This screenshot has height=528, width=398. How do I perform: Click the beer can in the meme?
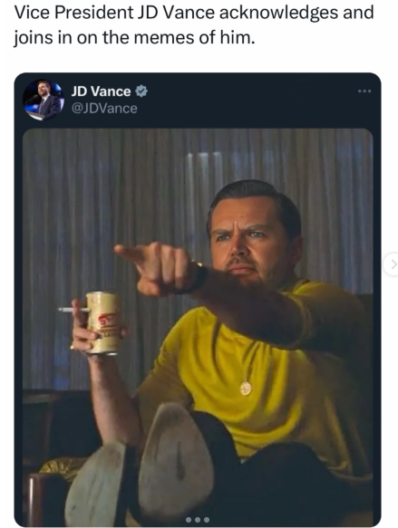[103, 323]
